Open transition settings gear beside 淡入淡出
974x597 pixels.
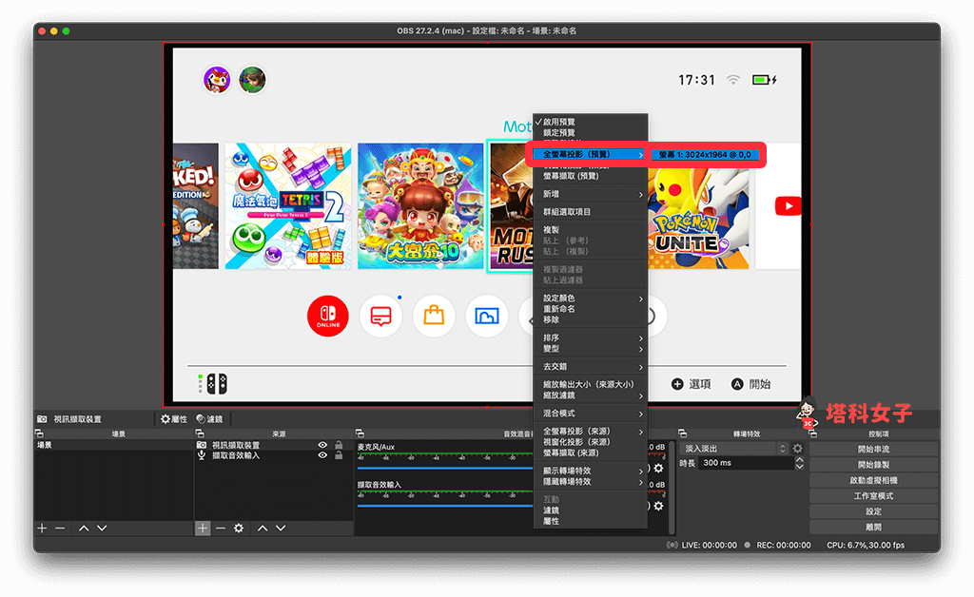coord(798,449)
